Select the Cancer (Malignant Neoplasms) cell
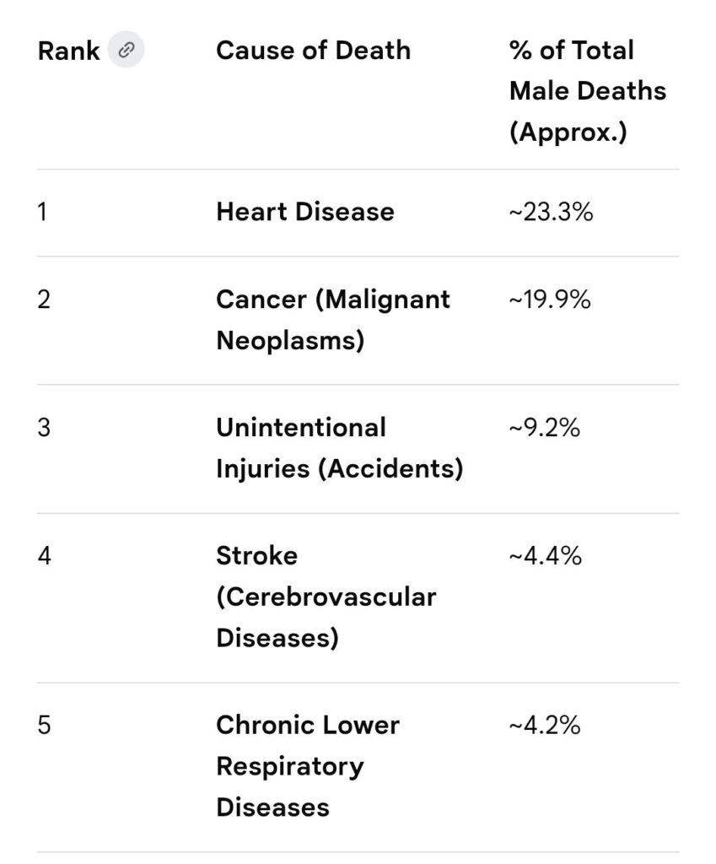 point(333,320)
